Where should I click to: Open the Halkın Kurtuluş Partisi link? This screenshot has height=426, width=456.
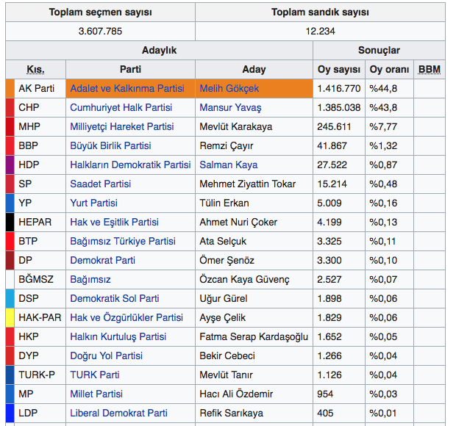tap(118, 336)
